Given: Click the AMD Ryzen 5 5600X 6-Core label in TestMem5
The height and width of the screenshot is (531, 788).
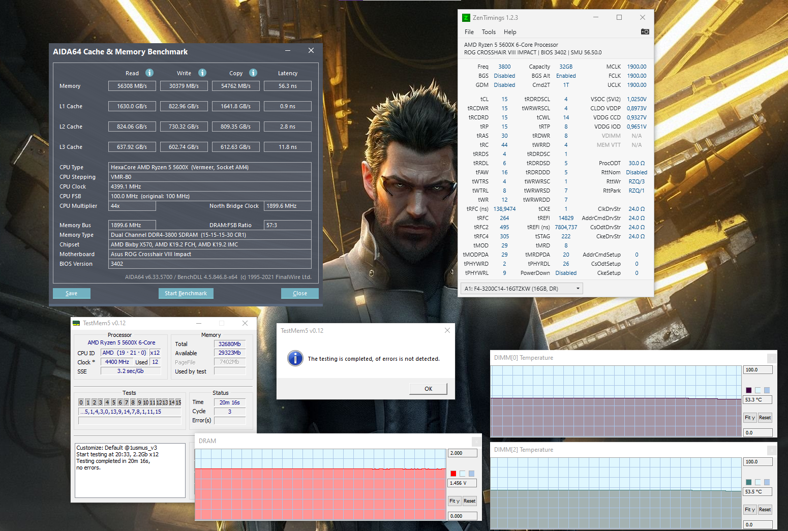Looking at the screenshot, I should pyautogui.click(x=122, y=343).
